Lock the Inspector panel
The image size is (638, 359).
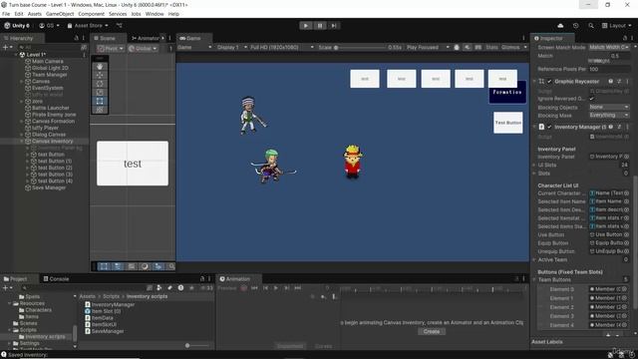pos(625,38)
